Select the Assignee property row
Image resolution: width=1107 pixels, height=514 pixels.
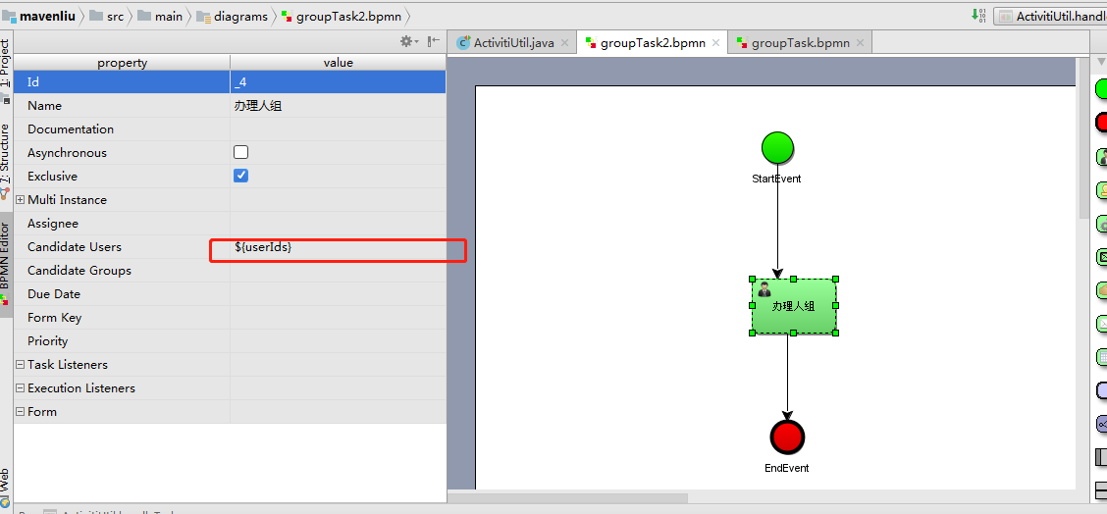(x=231, y=223)
